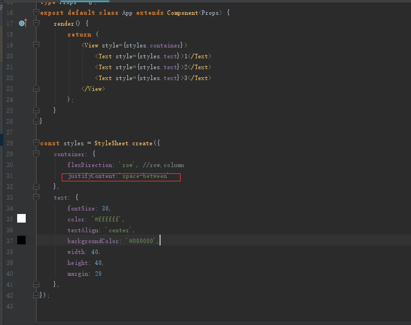Place cursor on the '#000000' backgroundColor value

pyautogui.click(x=142, y=241)
